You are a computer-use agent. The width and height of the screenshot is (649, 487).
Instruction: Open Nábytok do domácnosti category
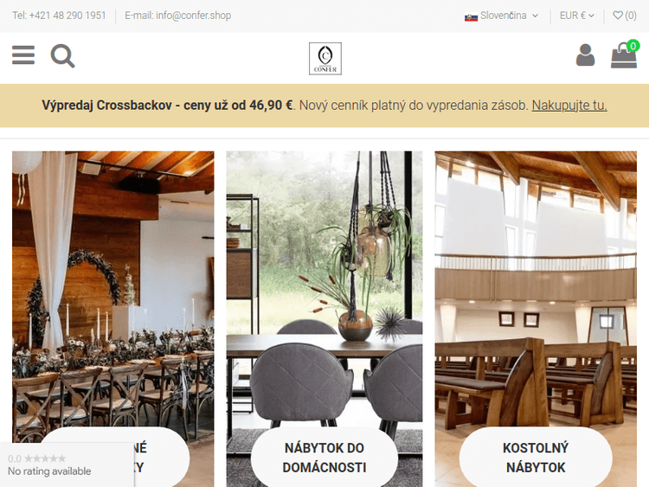pos(324,458)
